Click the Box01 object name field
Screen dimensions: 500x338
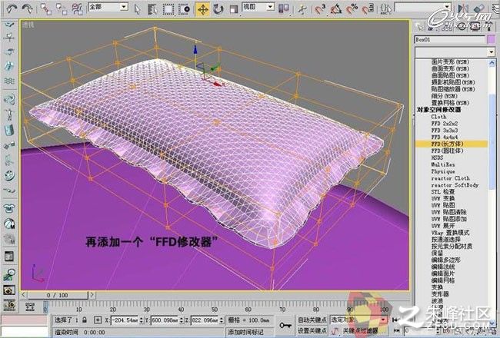coord(450,40)
